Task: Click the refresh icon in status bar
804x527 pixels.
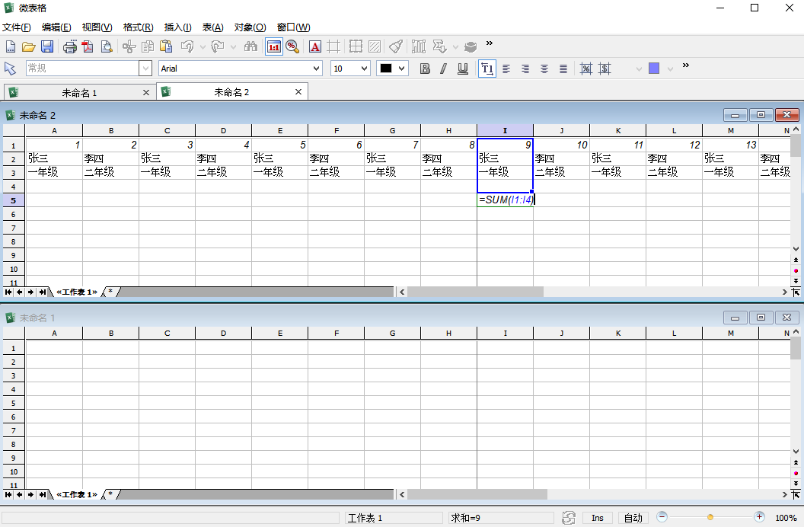Action: tap(568, 518)
